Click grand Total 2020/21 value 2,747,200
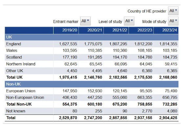 pyautogui.click(x=93, y=118)
